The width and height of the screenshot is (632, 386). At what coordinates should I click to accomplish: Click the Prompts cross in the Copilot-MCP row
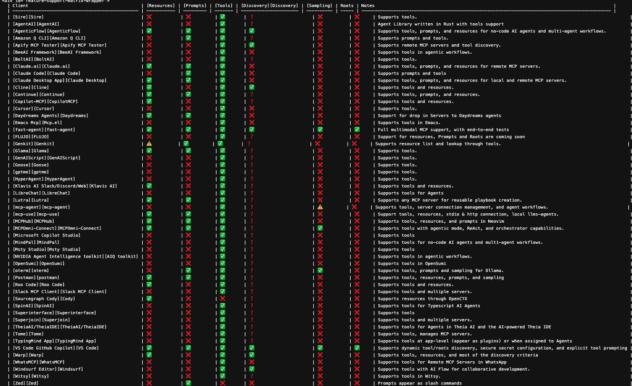[189, 102]
